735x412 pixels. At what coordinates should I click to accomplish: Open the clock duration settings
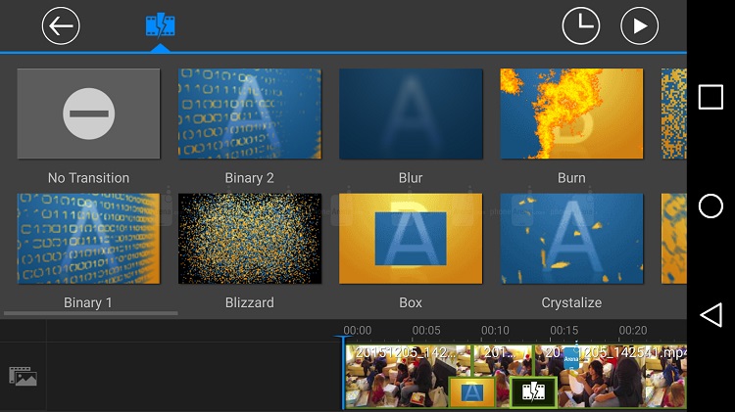pyautogui.click(x=580, y=25)
